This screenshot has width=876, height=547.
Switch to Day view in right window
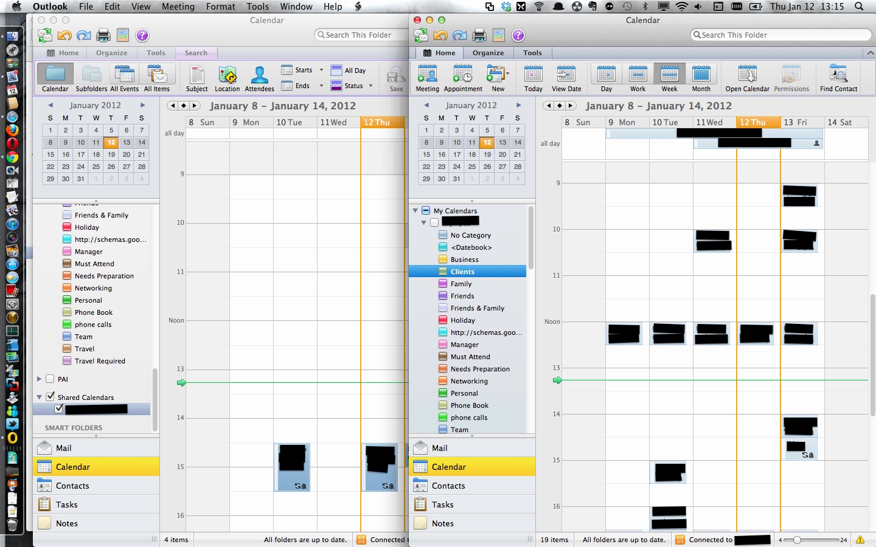(x=607, y=78)
